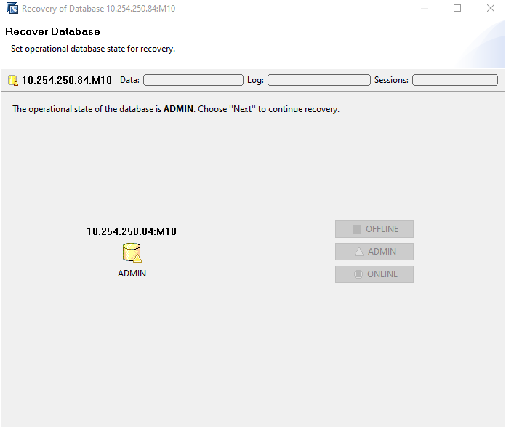Click the Log usage progress bar
Image resolution: width=506 pixels, height=427 pixels.
318,80
